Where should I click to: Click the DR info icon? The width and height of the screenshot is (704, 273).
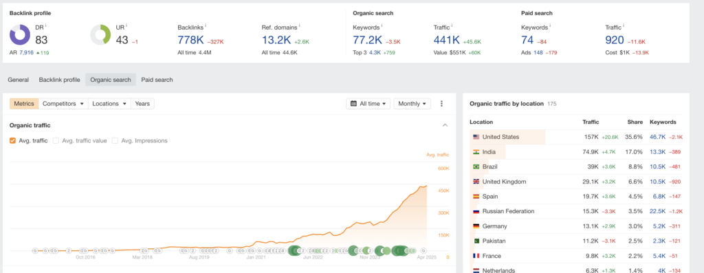point(45,26)
